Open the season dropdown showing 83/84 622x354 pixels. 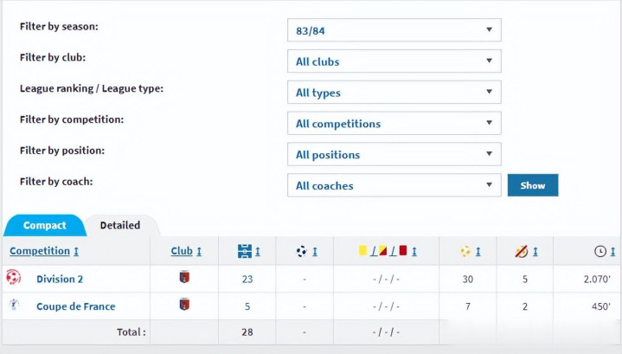(x=394, y=30)
